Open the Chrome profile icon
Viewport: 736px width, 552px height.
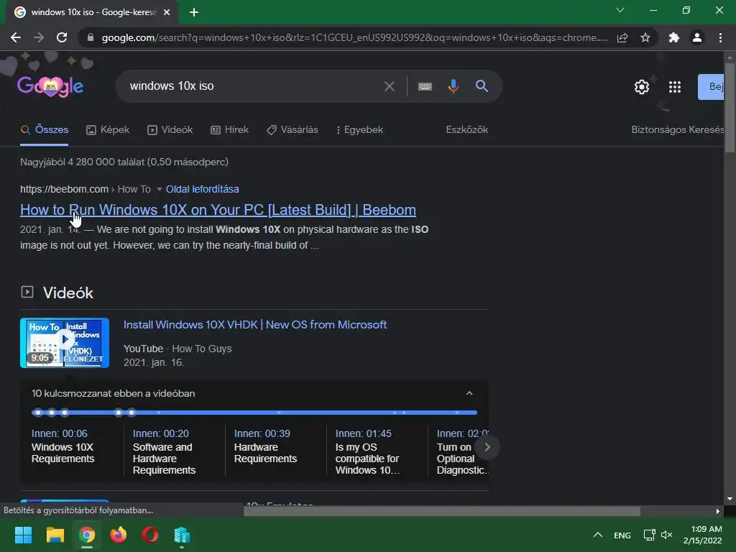697,37
